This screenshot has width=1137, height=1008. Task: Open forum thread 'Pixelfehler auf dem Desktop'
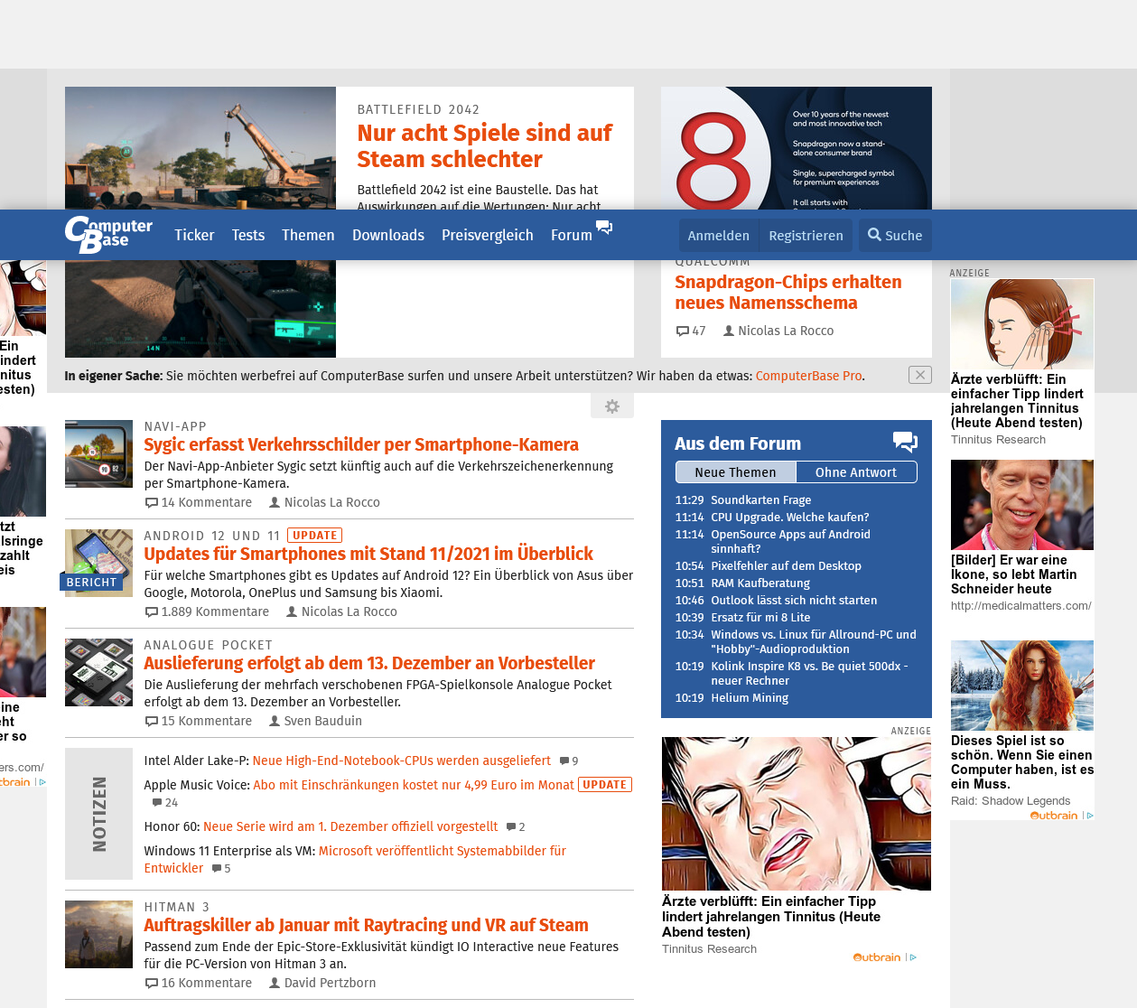[786, 565]
